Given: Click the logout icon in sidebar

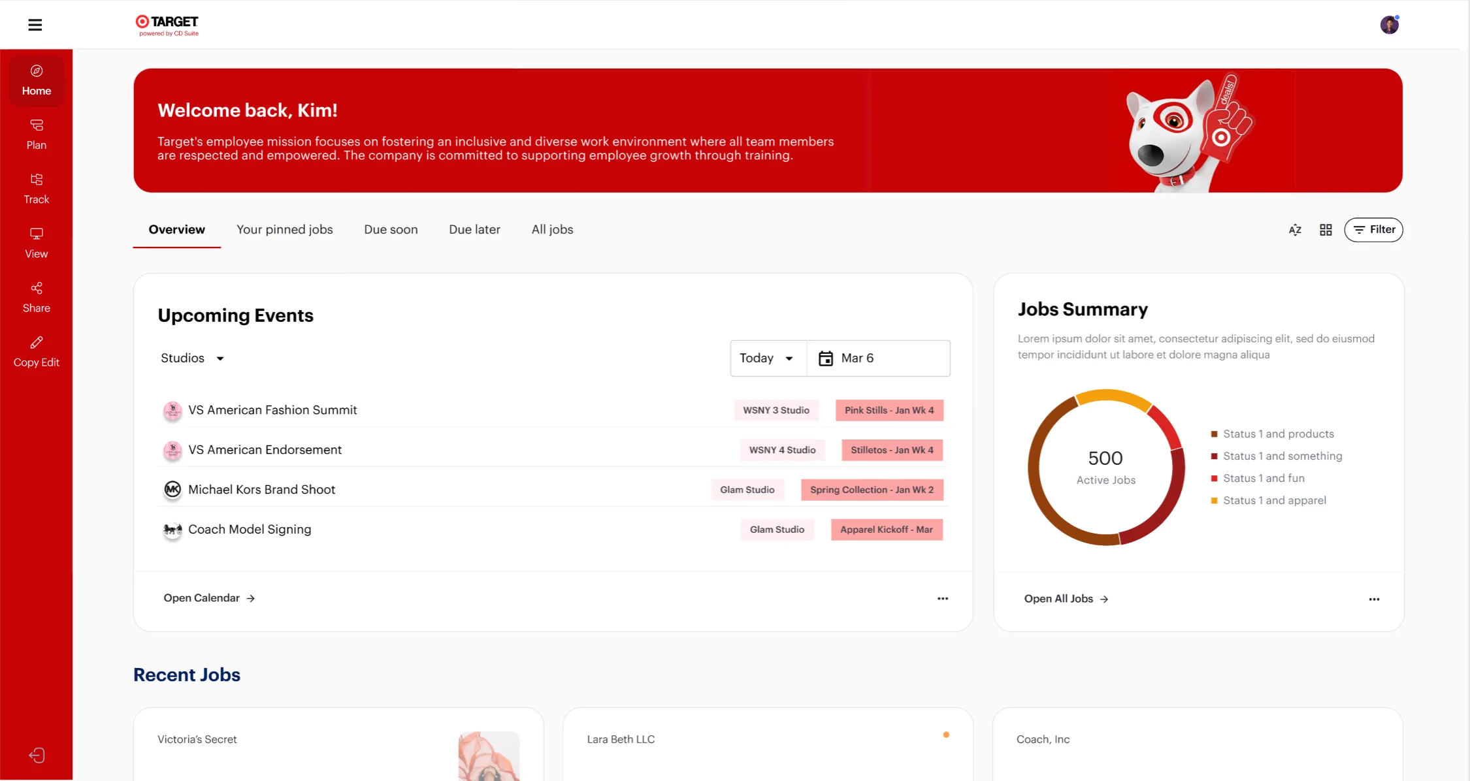Looking at the screenshot, I should (x=37, y=756).
